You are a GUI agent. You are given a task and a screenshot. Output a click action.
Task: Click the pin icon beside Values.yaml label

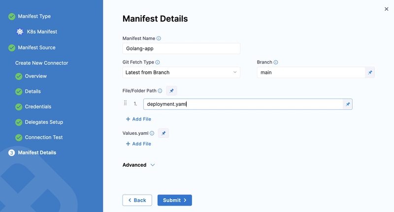click(x=164, y=133)
